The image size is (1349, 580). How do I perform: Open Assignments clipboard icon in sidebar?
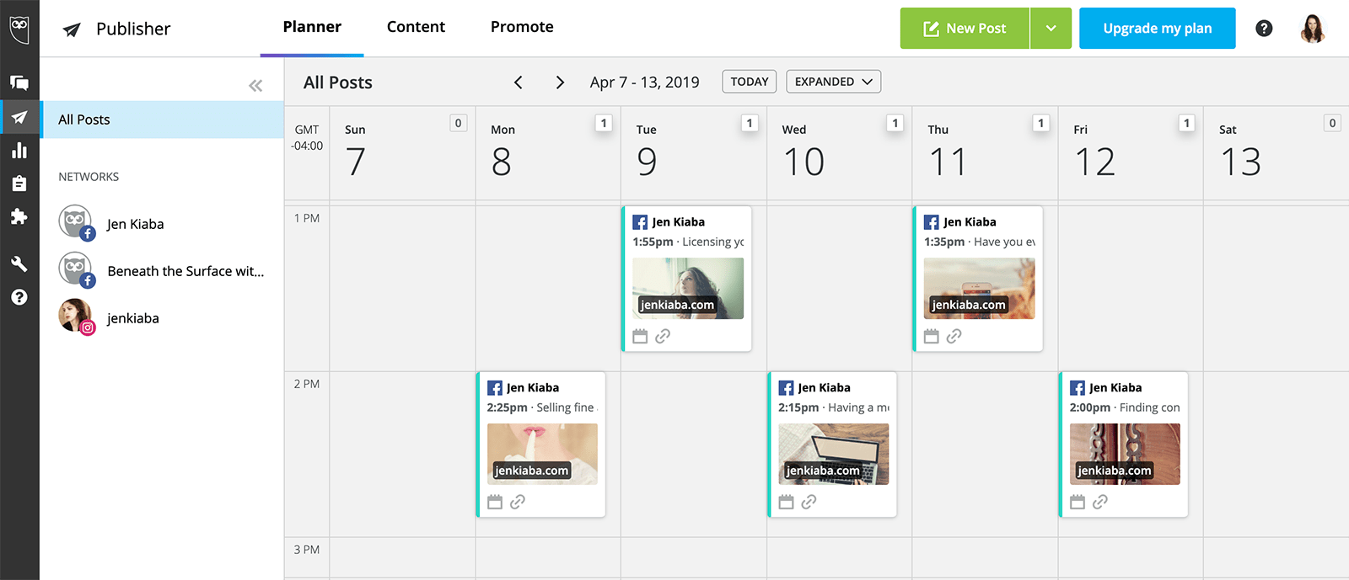point(19,183)
